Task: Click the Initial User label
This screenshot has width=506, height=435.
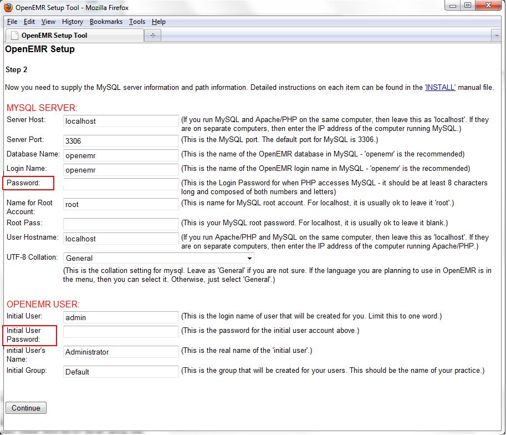Action: point(24,316)
